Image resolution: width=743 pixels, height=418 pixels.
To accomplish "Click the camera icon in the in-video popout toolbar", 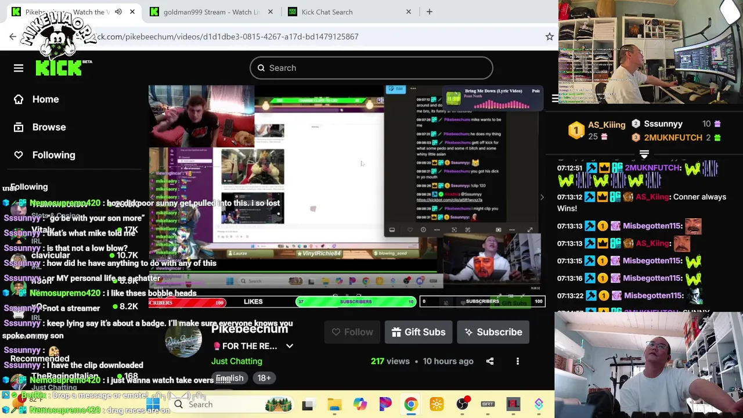I will point(498,230).
